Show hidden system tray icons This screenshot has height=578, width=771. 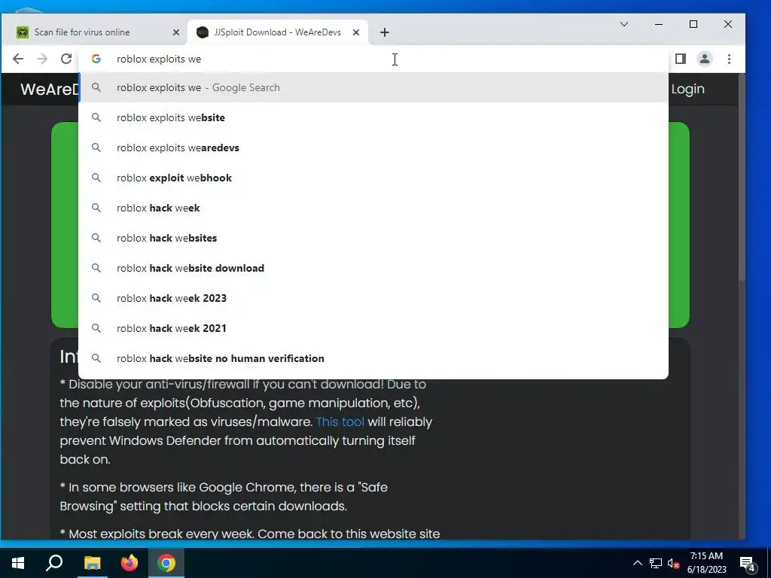point(637,563)
